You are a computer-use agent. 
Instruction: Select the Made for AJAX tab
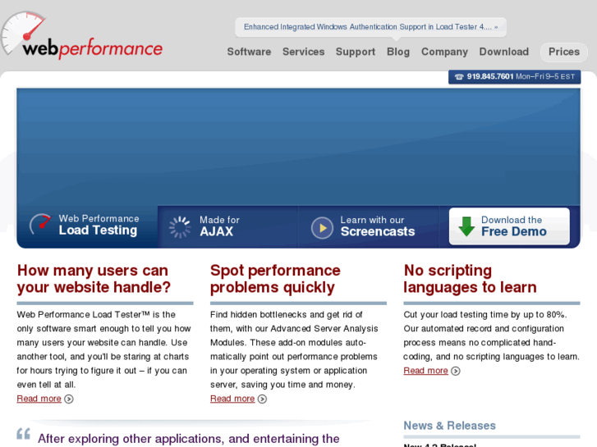click(227, 226)
